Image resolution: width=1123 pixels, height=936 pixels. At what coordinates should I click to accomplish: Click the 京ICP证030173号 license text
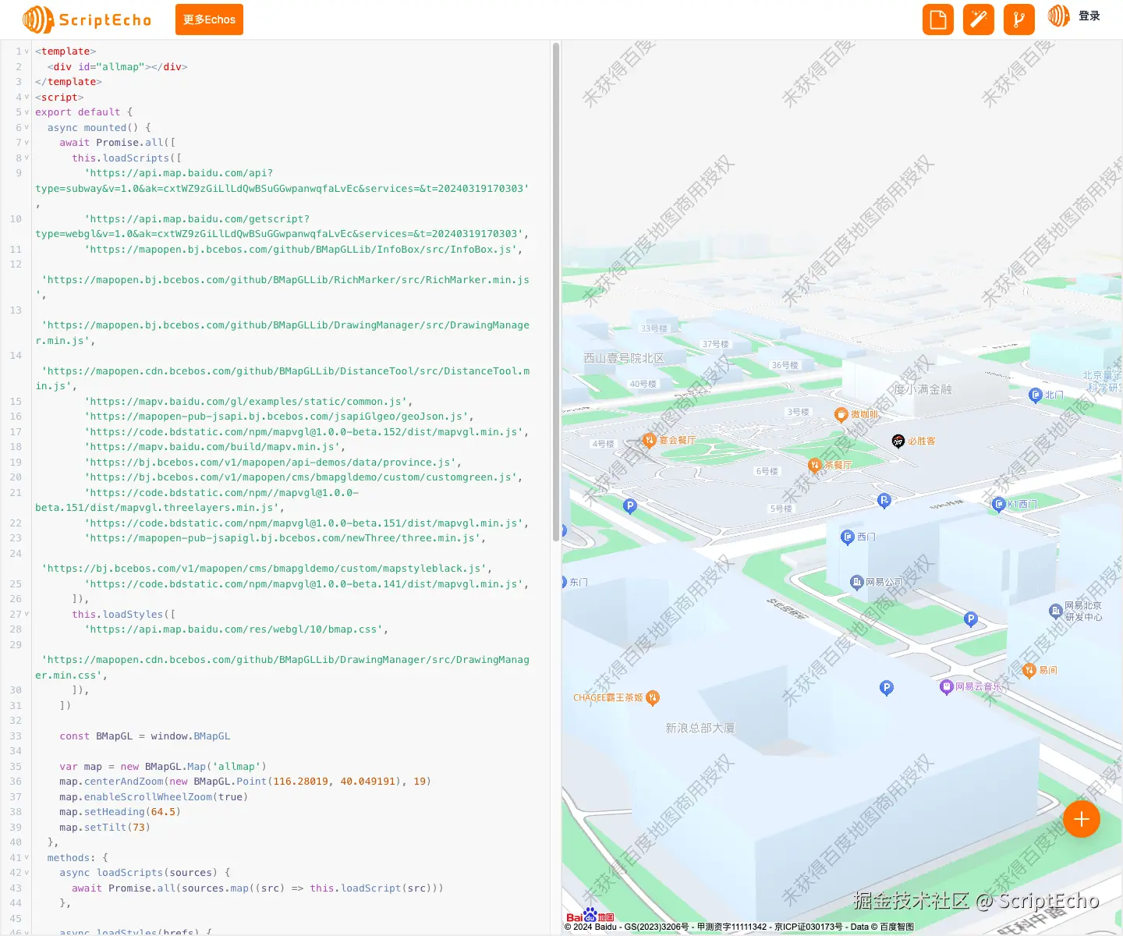(x=808, y=927)
